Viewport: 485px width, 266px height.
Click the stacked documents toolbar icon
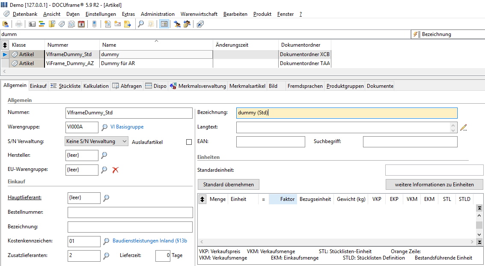pyautogui.click(x=71, y=24)
